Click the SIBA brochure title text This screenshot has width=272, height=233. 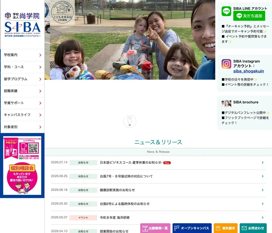pos(246,102)
